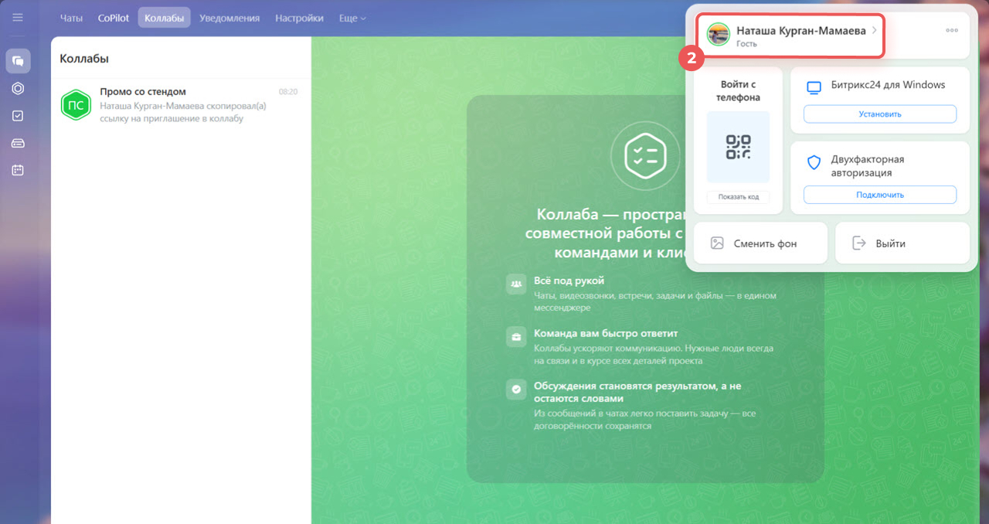
Task: Click the скопировал(а) ссылку на приглашение message preview
Action: tap(182, 112)
